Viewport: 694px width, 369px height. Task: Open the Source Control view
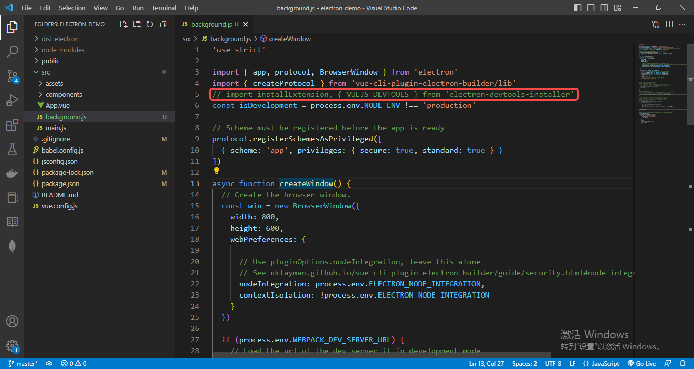click(x=12, y=76)
